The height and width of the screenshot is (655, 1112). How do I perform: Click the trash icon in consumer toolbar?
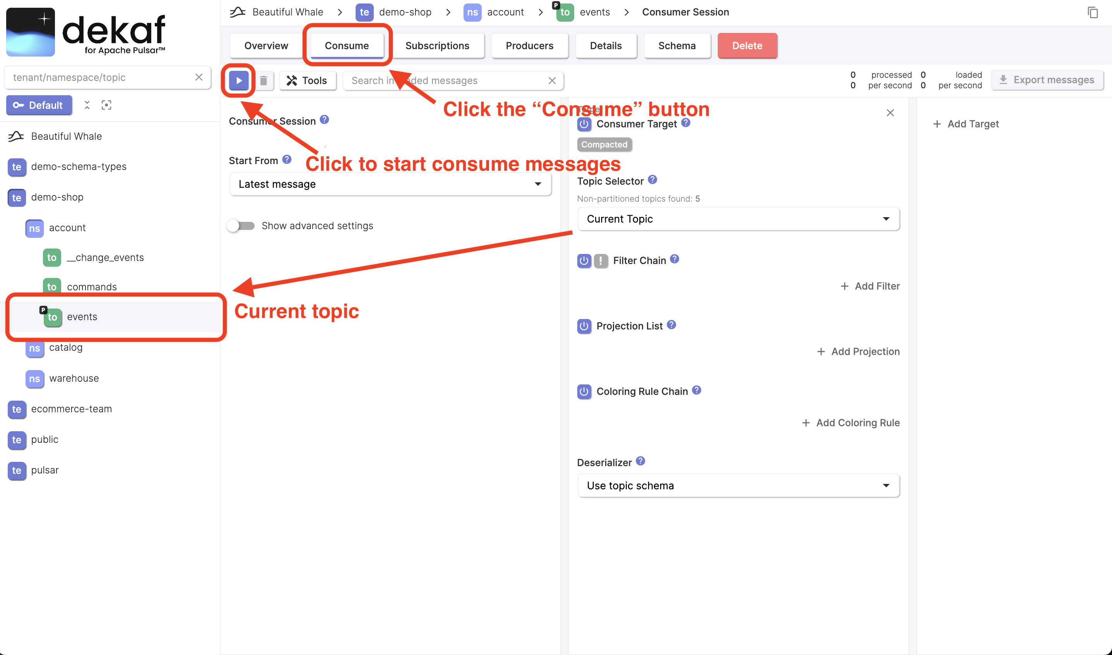click(263, 81)
